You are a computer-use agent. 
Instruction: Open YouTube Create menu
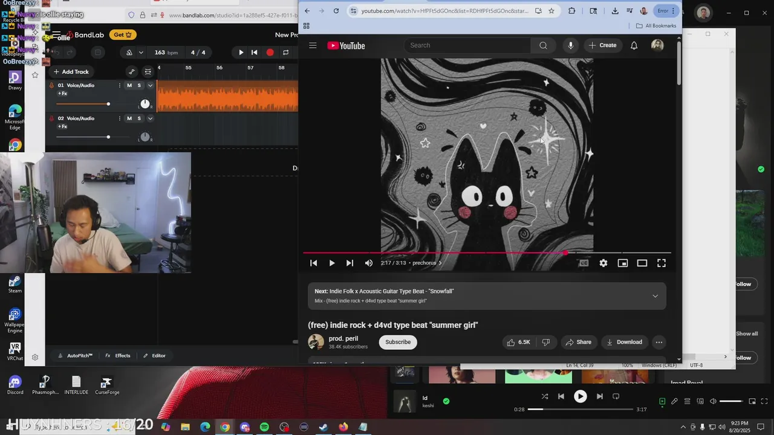[x=602, y=45]
